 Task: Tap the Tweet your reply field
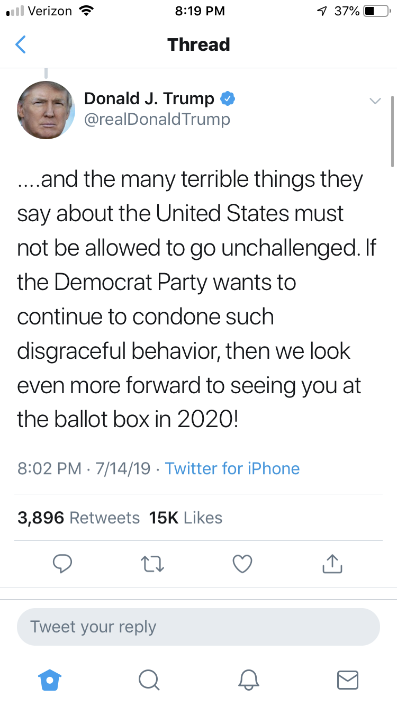click(x=198, y=627)
